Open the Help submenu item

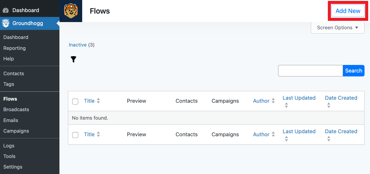tap(8, 59)
